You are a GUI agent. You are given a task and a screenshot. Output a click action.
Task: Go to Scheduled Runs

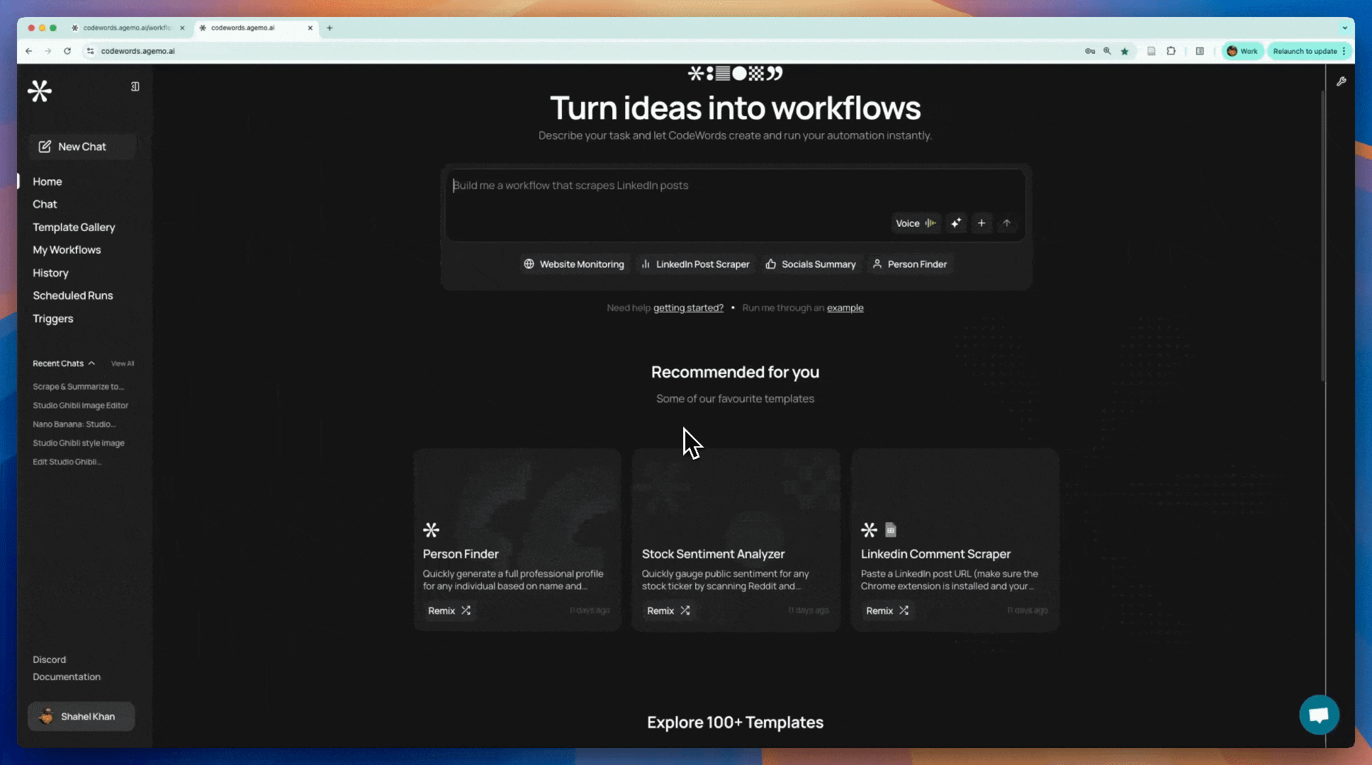(x=73, y=295)
